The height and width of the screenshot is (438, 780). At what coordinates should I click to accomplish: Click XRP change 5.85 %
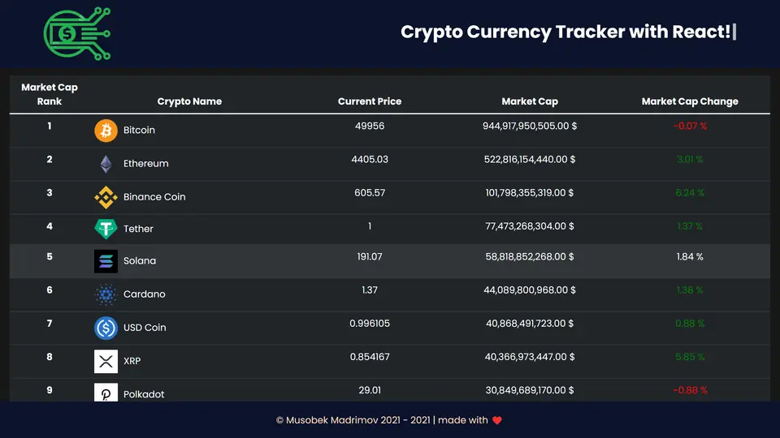tap(690, 357)
